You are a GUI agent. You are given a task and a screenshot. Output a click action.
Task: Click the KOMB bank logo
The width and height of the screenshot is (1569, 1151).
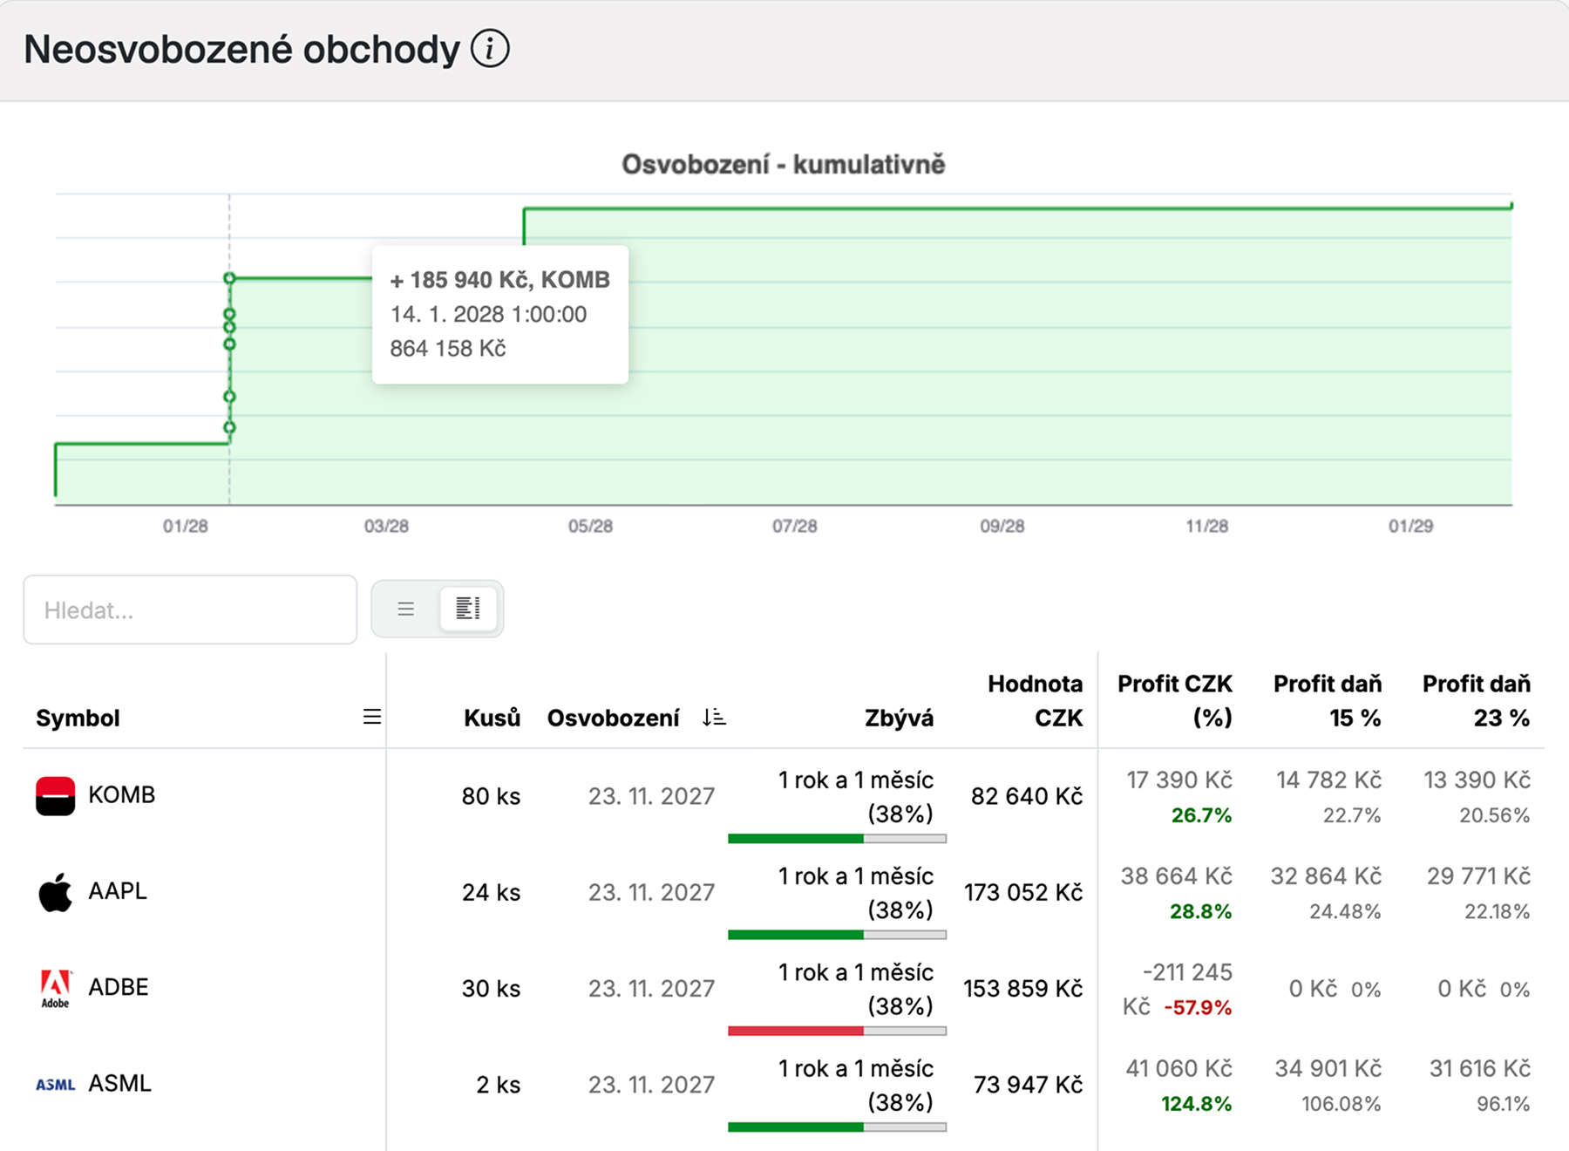55,795
